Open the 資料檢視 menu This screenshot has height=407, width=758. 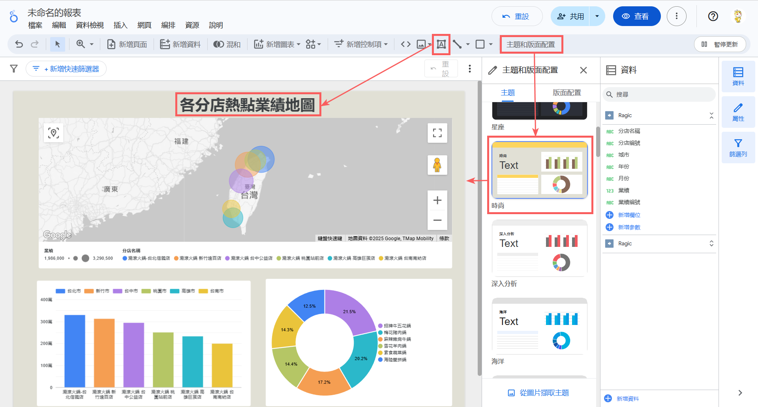(x=90, y=25)
